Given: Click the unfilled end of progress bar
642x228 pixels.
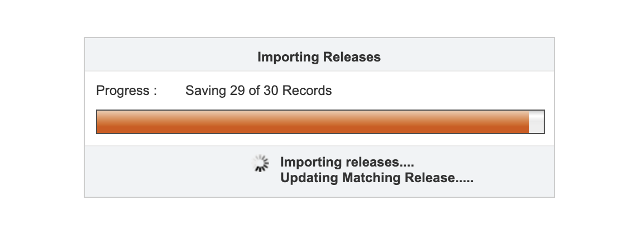Looking at the screenshot, I should tap(536, 122).
